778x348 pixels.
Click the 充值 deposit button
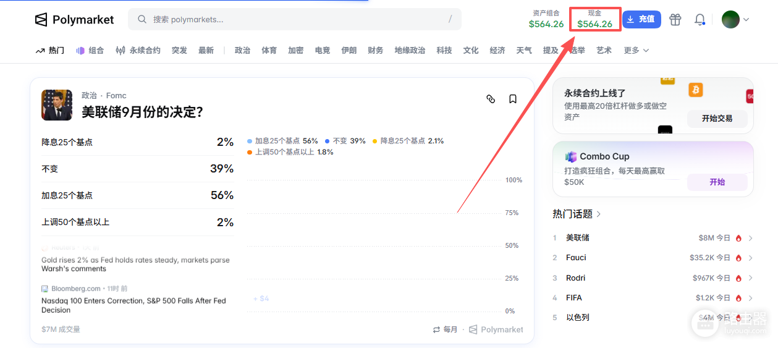pos(641,19)
